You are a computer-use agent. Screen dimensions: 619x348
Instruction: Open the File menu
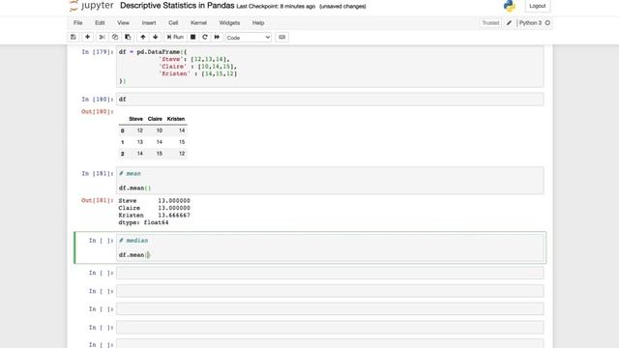(77, 23)
